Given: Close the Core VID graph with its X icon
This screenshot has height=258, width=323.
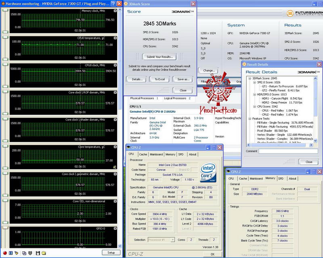Looking at the screenshot, I should click(115, 201).
